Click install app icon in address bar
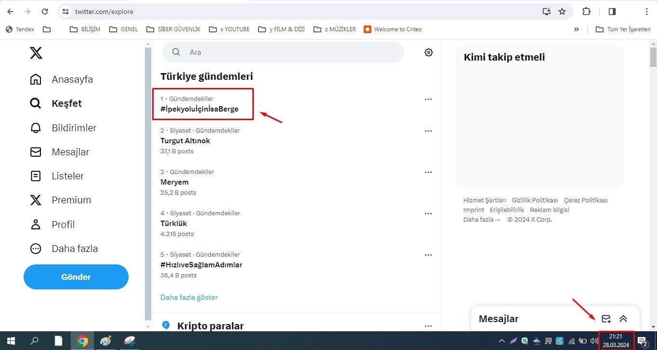The width and height of the screenshot is (657, 350). point(546,12)
